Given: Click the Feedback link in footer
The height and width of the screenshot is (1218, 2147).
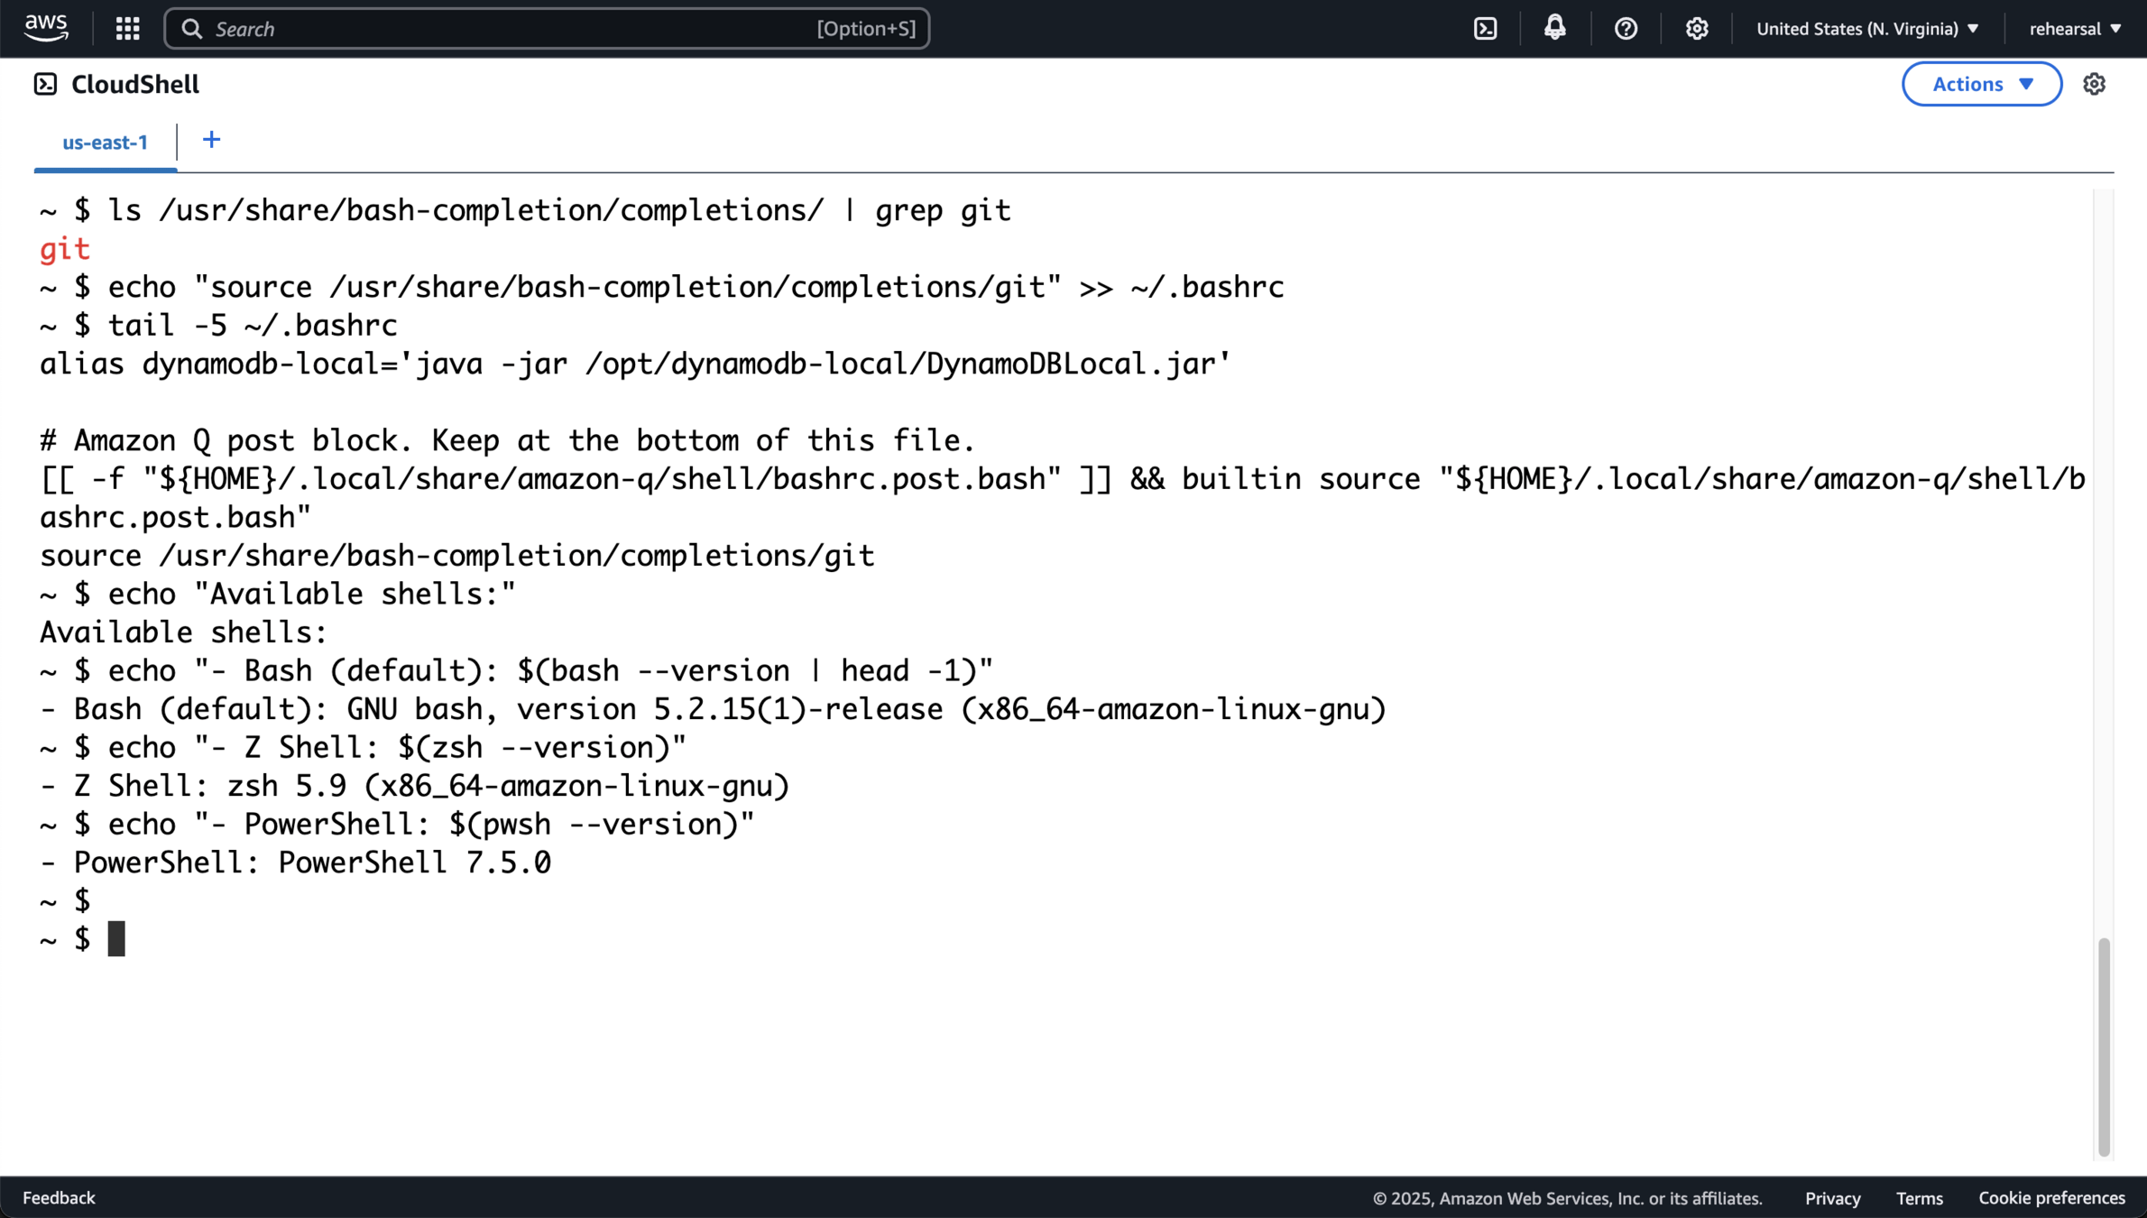Looking at the screenshot, I should point(59,1197).
